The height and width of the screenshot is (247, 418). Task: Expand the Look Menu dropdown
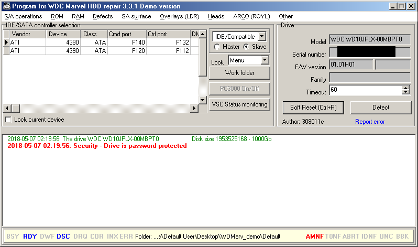265,60
